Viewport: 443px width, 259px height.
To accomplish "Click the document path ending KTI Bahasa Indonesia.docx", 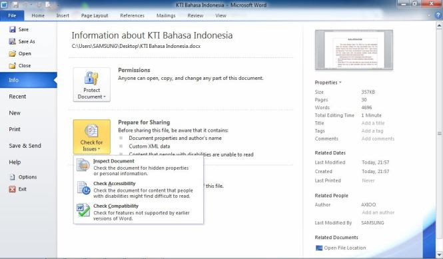I will click(x=136, y=46).
